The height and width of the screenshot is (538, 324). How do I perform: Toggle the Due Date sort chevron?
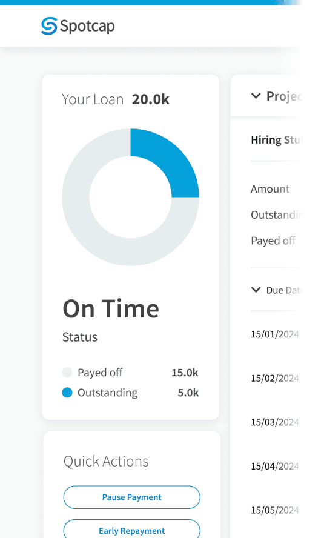click(x=256, y=290)
